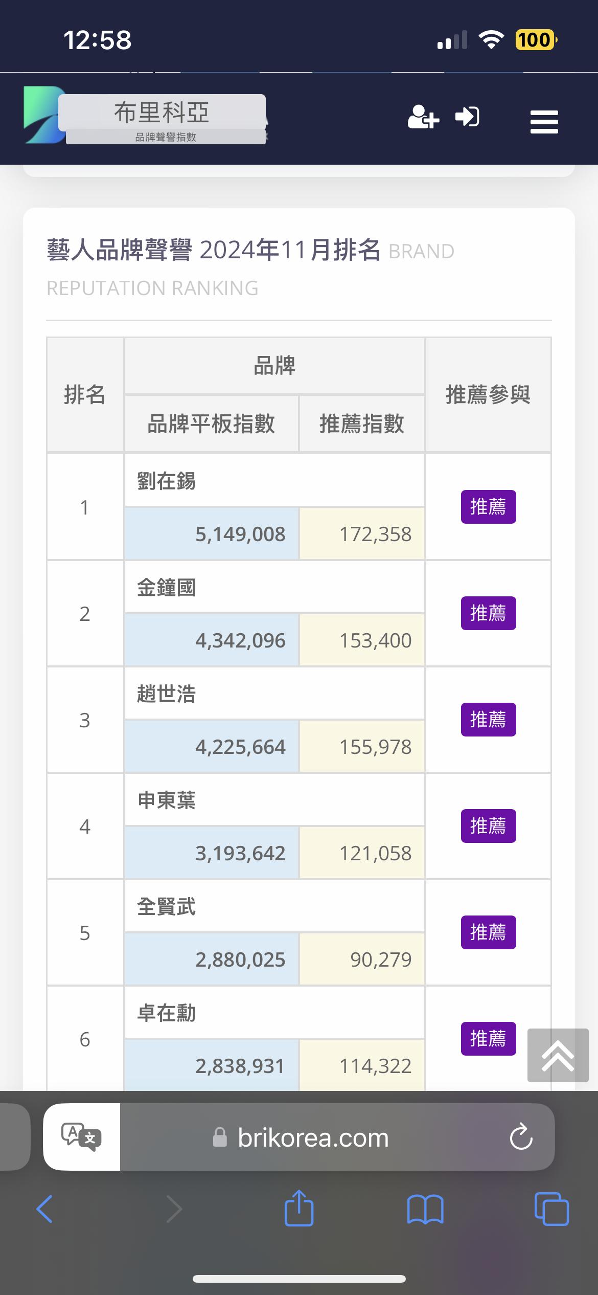Recommend 趙世浩 with the 推薦 button
Viewport: 598px width, 1295px height.
tap(488, 720)
